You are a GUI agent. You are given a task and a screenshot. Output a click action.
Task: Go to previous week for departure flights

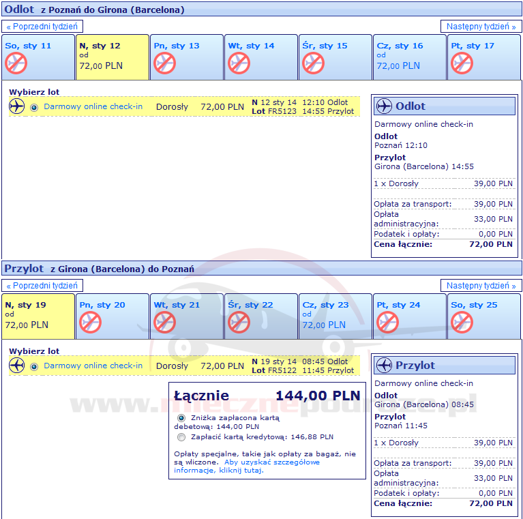[x=43, y=27]
